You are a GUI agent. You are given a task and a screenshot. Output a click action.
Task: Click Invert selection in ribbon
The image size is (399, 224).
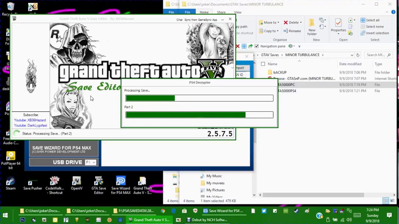pyautogui.click(x=375, y=33)
